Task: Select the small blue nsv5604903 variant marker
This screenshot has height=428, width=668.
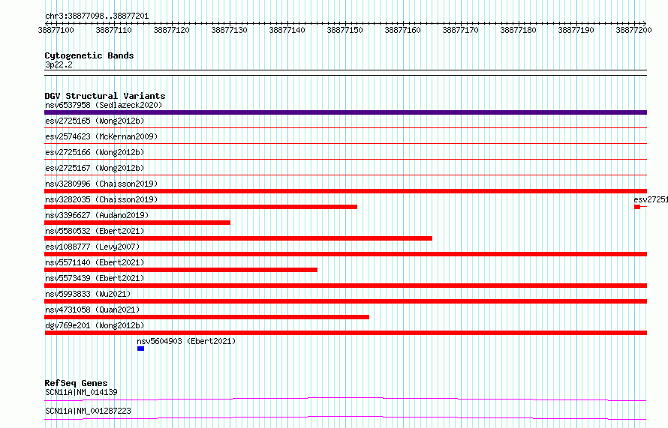Action: 140,349
